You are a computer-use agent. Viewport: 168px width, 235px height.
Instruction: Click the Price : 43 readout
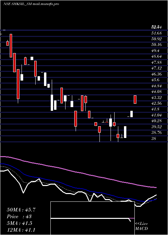(x=19, y=217)
